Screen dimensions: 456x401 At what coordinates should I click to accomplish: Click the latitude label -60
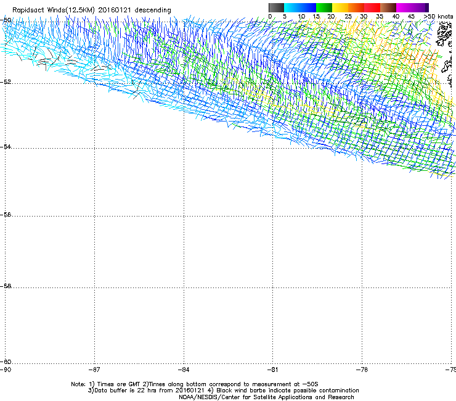point(6,362)
